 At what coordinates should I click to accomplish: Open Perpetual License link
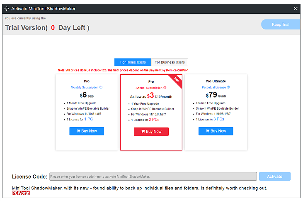(214, 87)
